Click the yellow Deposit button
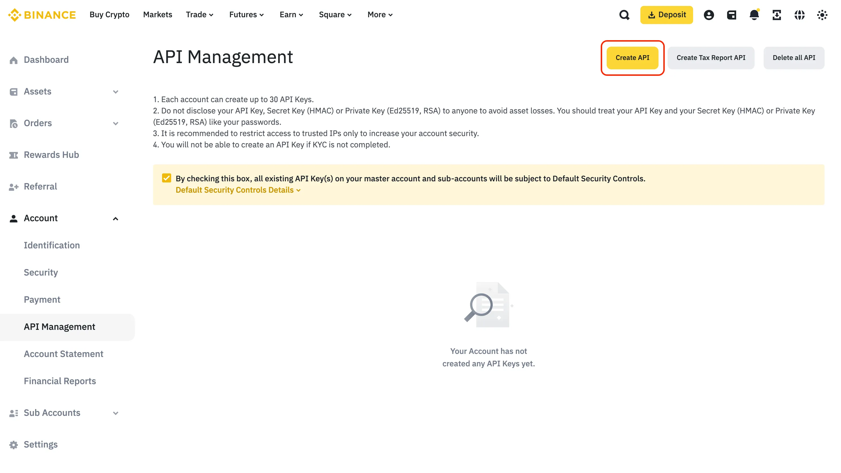The height and width of the screenshot is (473, 841). pyautogui.click(x=666, y=15)
